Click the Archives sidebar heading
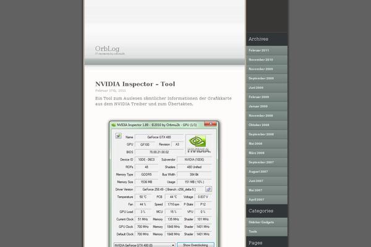 258,39
